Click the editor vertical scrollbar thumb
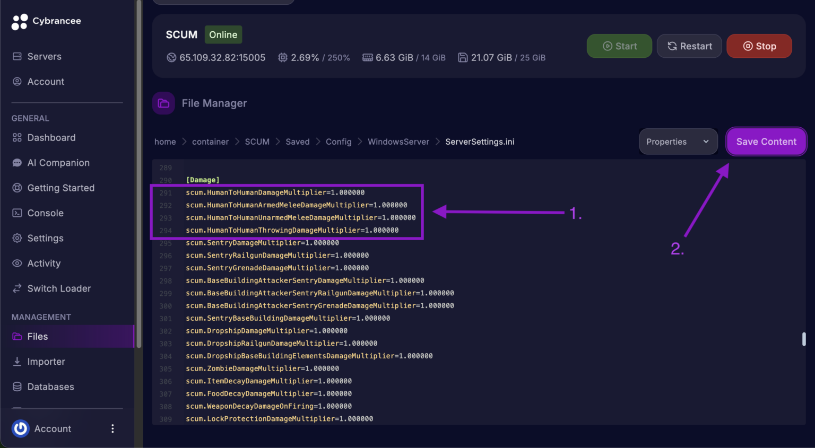This screenshot has width=815, height=448. 804,339
